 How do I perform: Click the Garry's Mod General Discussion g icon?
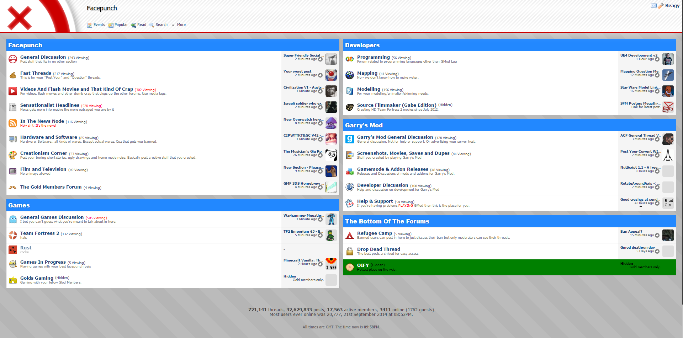tap(350, 139)
